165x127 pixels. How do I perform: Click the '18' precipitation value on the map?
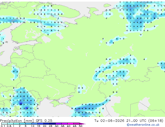(21, 104)
